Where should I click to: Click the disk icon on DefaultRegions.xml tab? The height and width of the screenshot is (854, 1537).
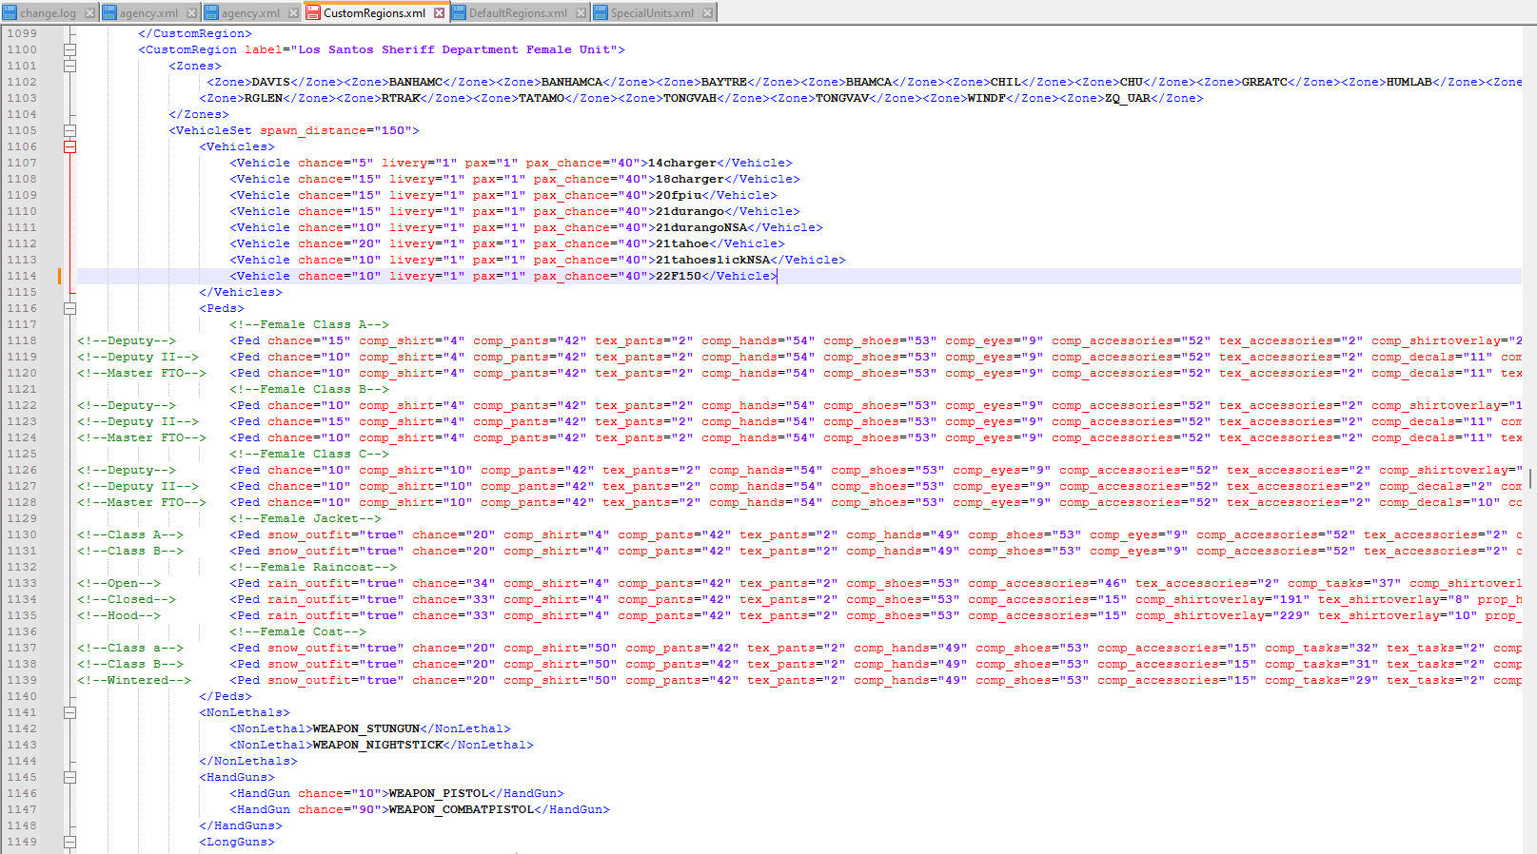459,13
